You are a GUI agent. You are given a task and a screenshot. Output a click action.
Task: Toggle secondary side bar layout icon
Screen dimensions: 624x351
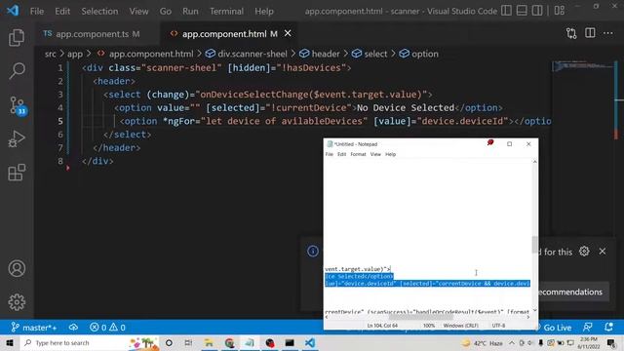click(x=537, y=11)
